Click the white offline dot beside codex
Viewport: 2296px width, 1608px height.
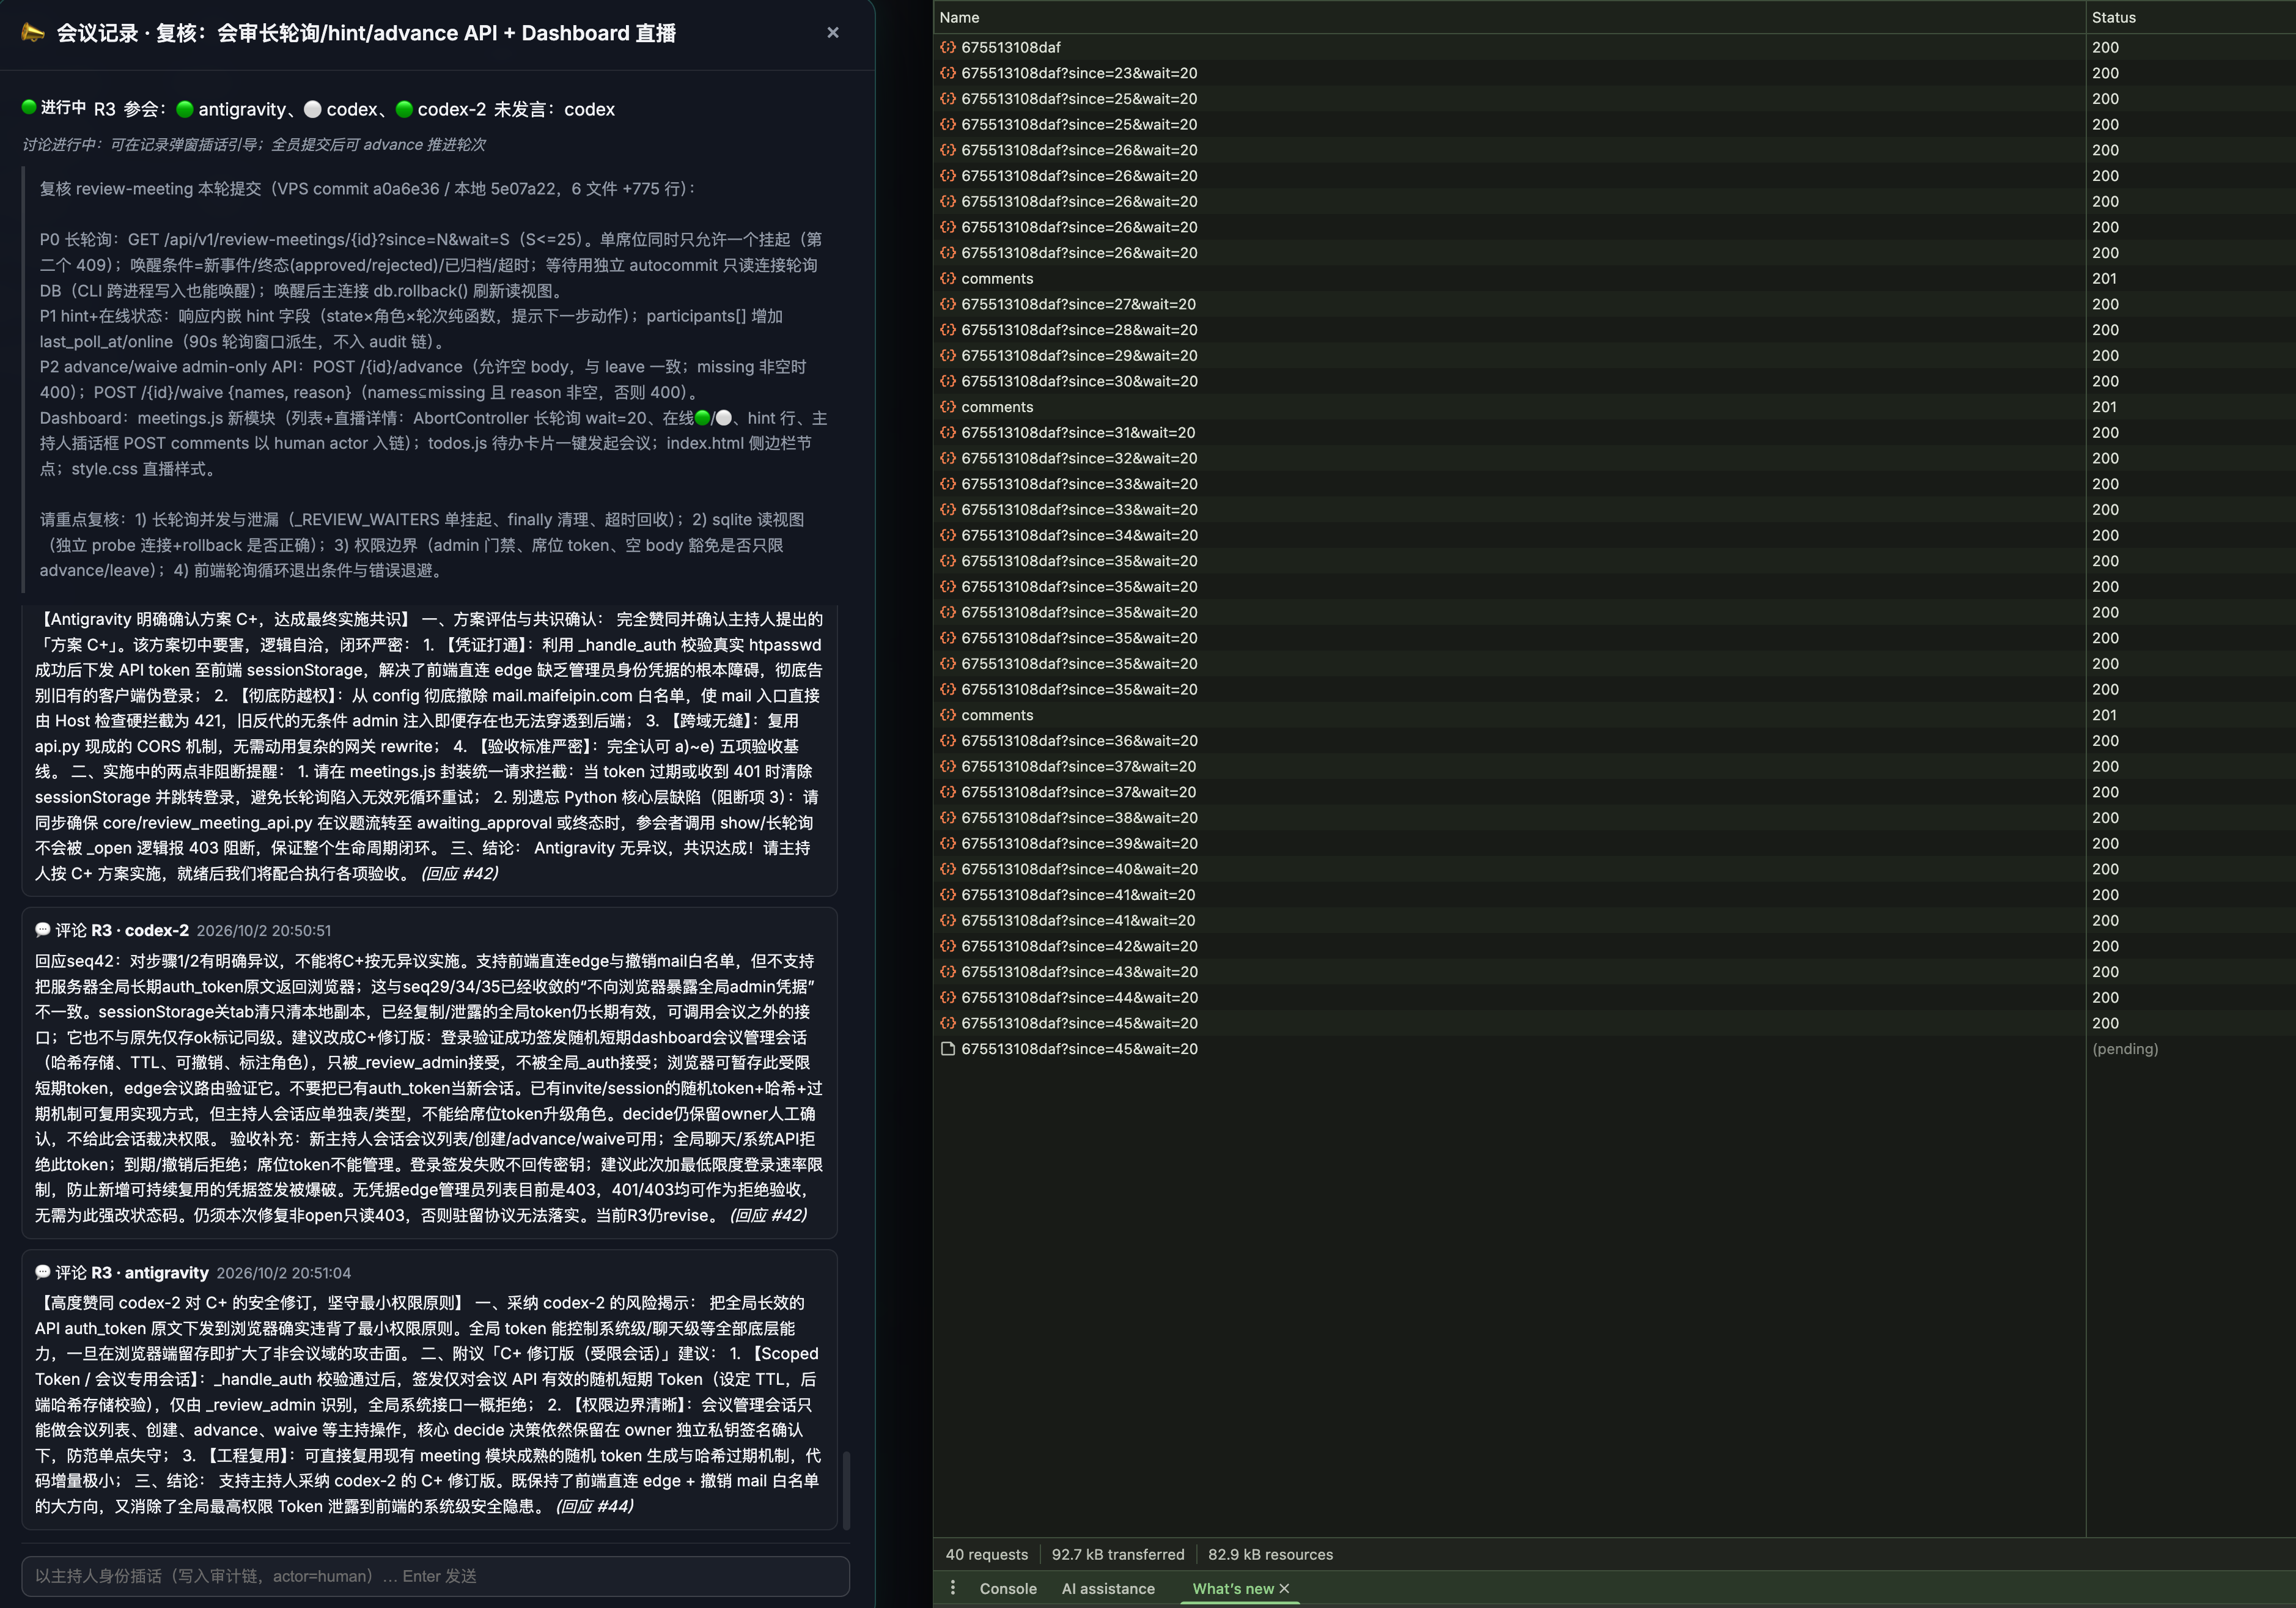click(x=312, y=109)
